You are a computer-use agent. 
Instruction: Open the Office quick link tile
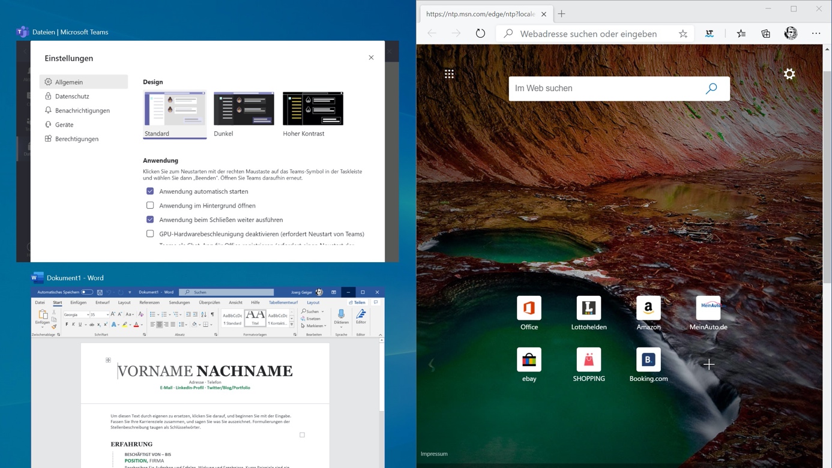pyautogui.click(x=529, y=313)
